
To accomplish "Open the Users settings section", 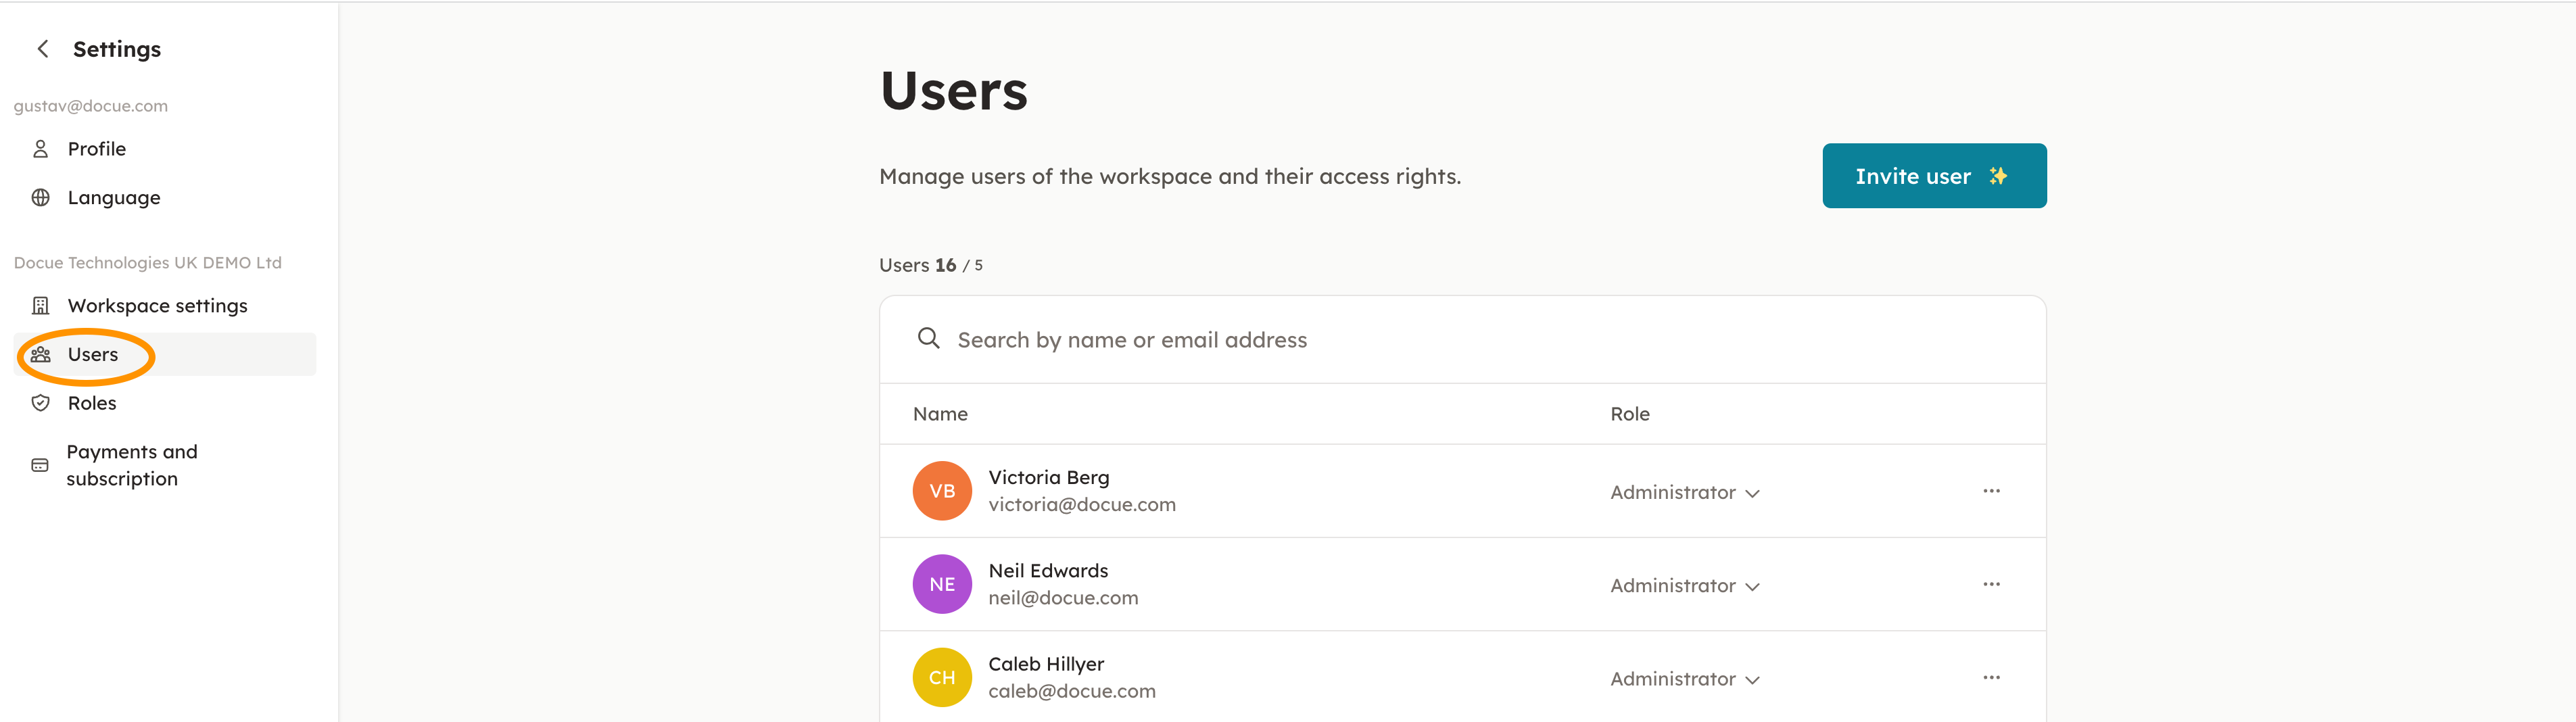I will (93, 355).
